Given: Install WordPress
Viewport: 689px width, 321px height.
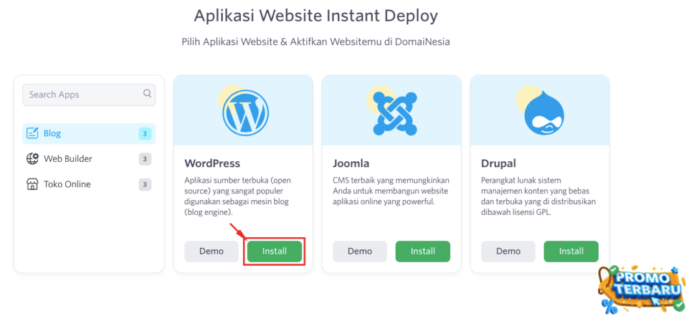Looking at the screenshot, I should [275, 251].
